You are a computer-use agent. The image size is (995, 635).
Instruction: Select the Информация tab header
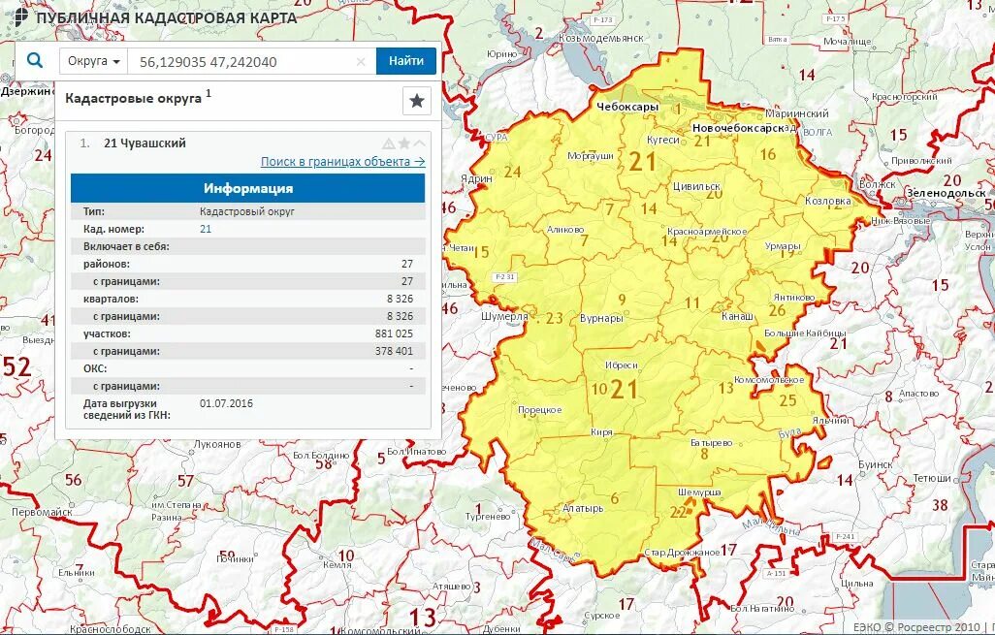(x=247, y=188)
